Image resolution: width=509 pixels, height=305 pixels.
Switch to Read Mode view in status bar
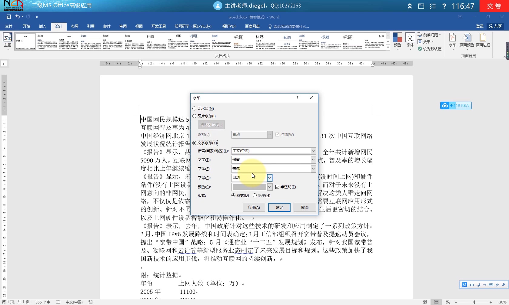[x=425, y=302]
